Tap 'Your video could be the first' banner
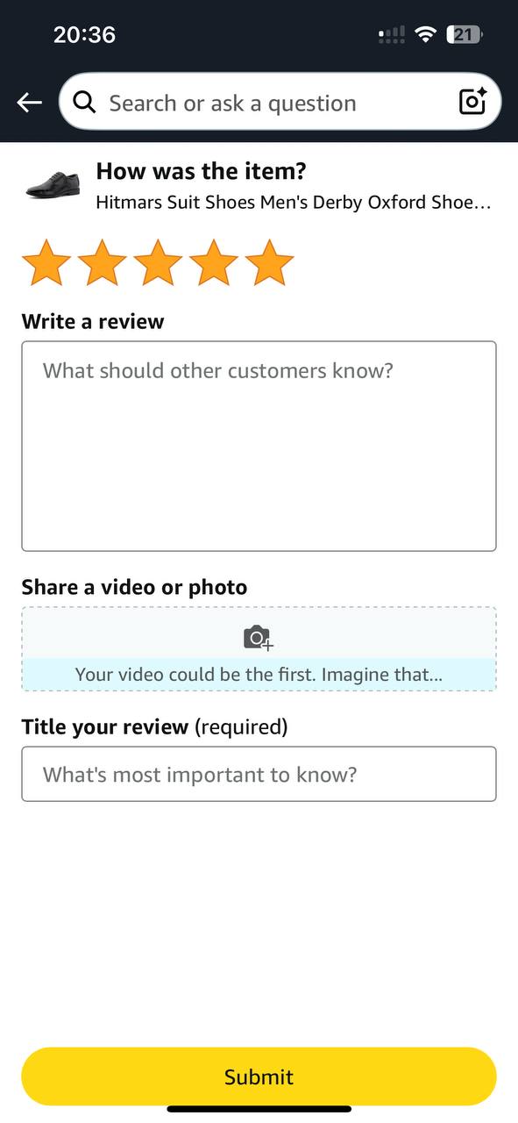 pos(259,674)
